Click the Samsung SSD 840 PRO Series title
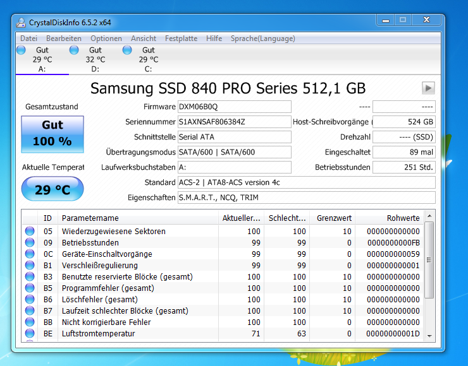 click(x=228, y=88)
